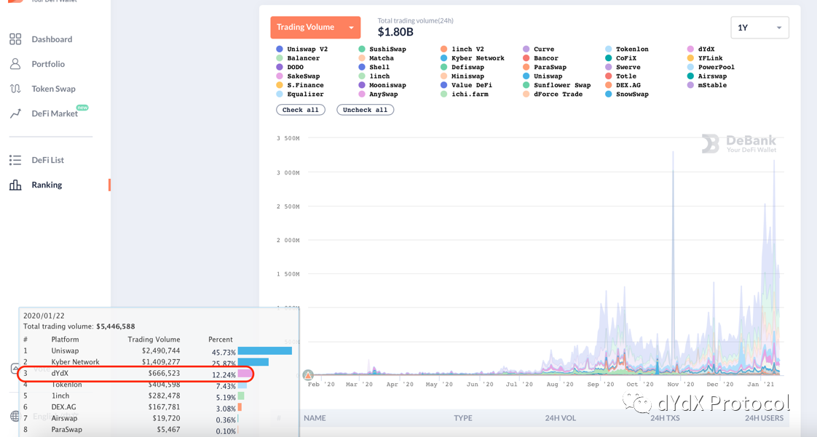817x437 pixels.
Task: Open the Ranking menu item
Action: coord(47,185)
